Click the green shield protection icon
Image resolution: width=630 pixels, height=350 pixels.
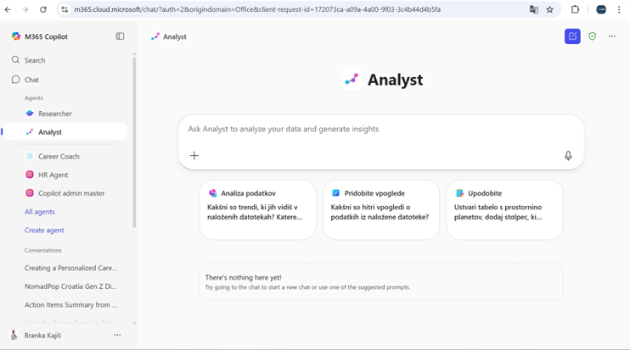[592, 36]
